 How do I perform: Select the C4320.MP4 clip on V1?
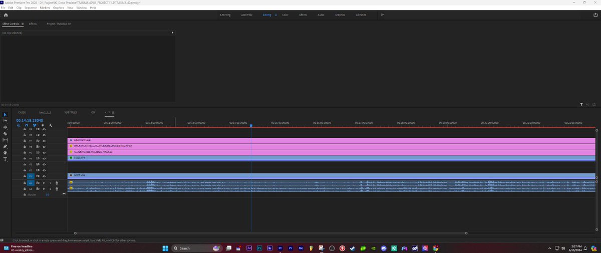click(x=331, y=176)
